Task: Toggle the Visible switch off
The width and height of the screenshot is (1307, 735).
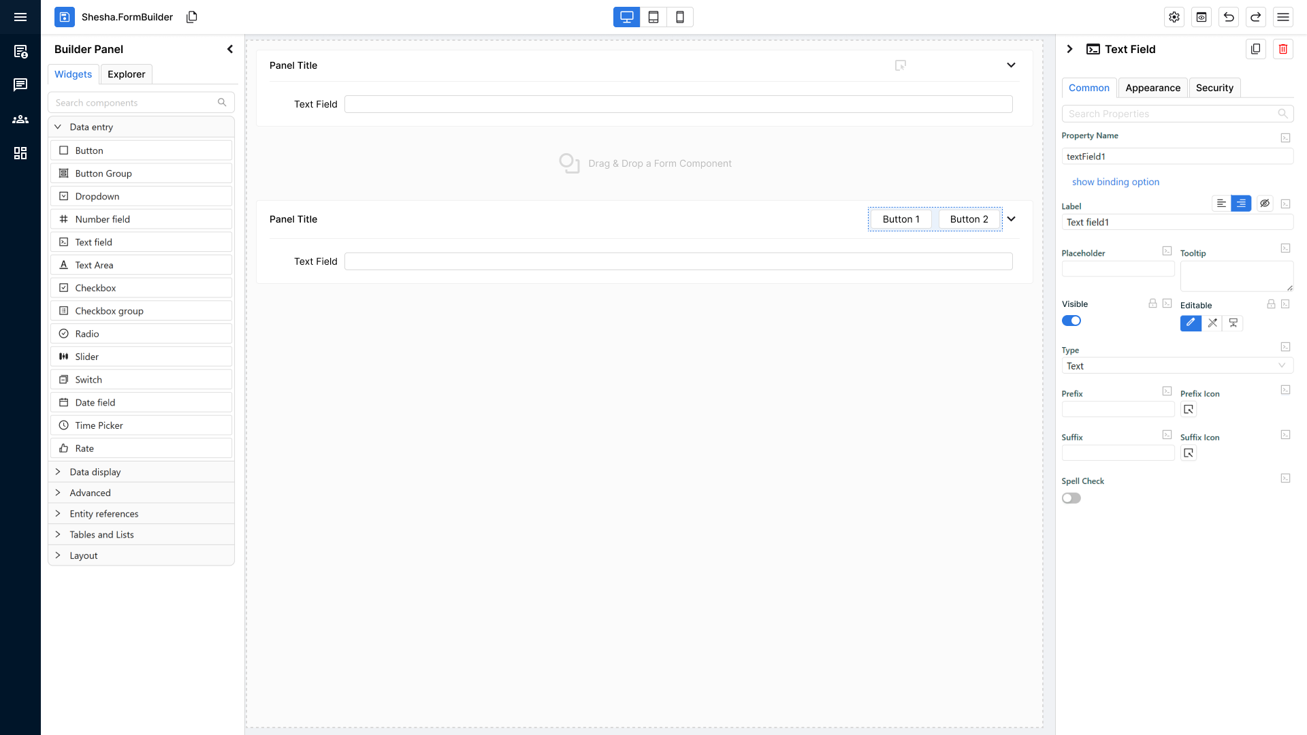Action: coord(1071,321)
